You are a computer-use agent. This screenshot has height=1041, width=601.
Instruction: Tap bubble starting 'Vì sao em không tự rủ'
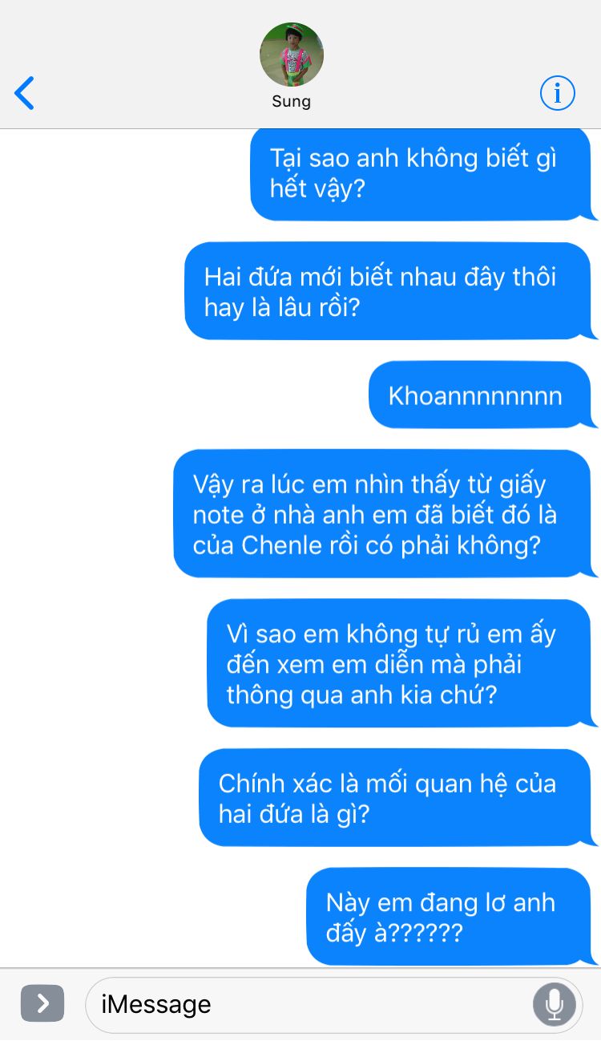400,663
